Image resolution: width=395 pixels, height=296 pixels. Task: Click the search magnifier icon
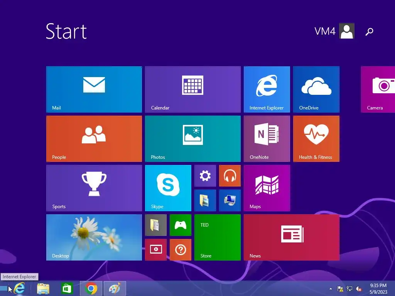coord(369,32)
